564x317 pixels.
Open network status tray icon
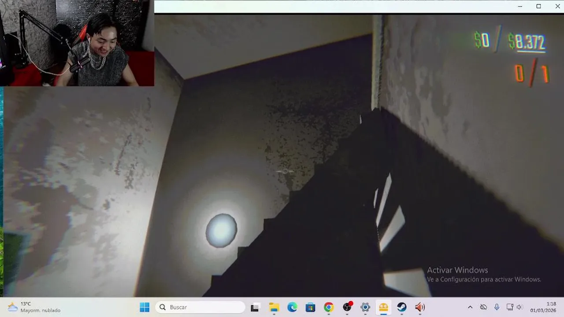[510, 307]
